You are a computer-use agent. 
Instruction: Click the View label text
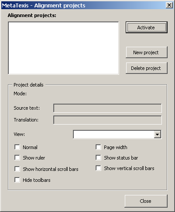19,134
